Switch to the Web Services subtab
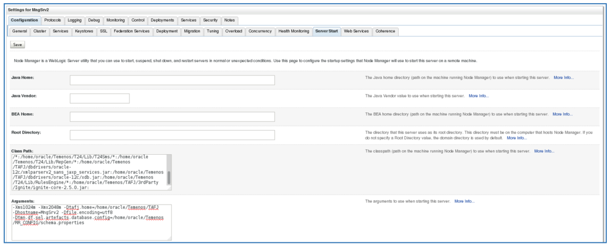This screenshot has width=611, height=246. point(356,31)
